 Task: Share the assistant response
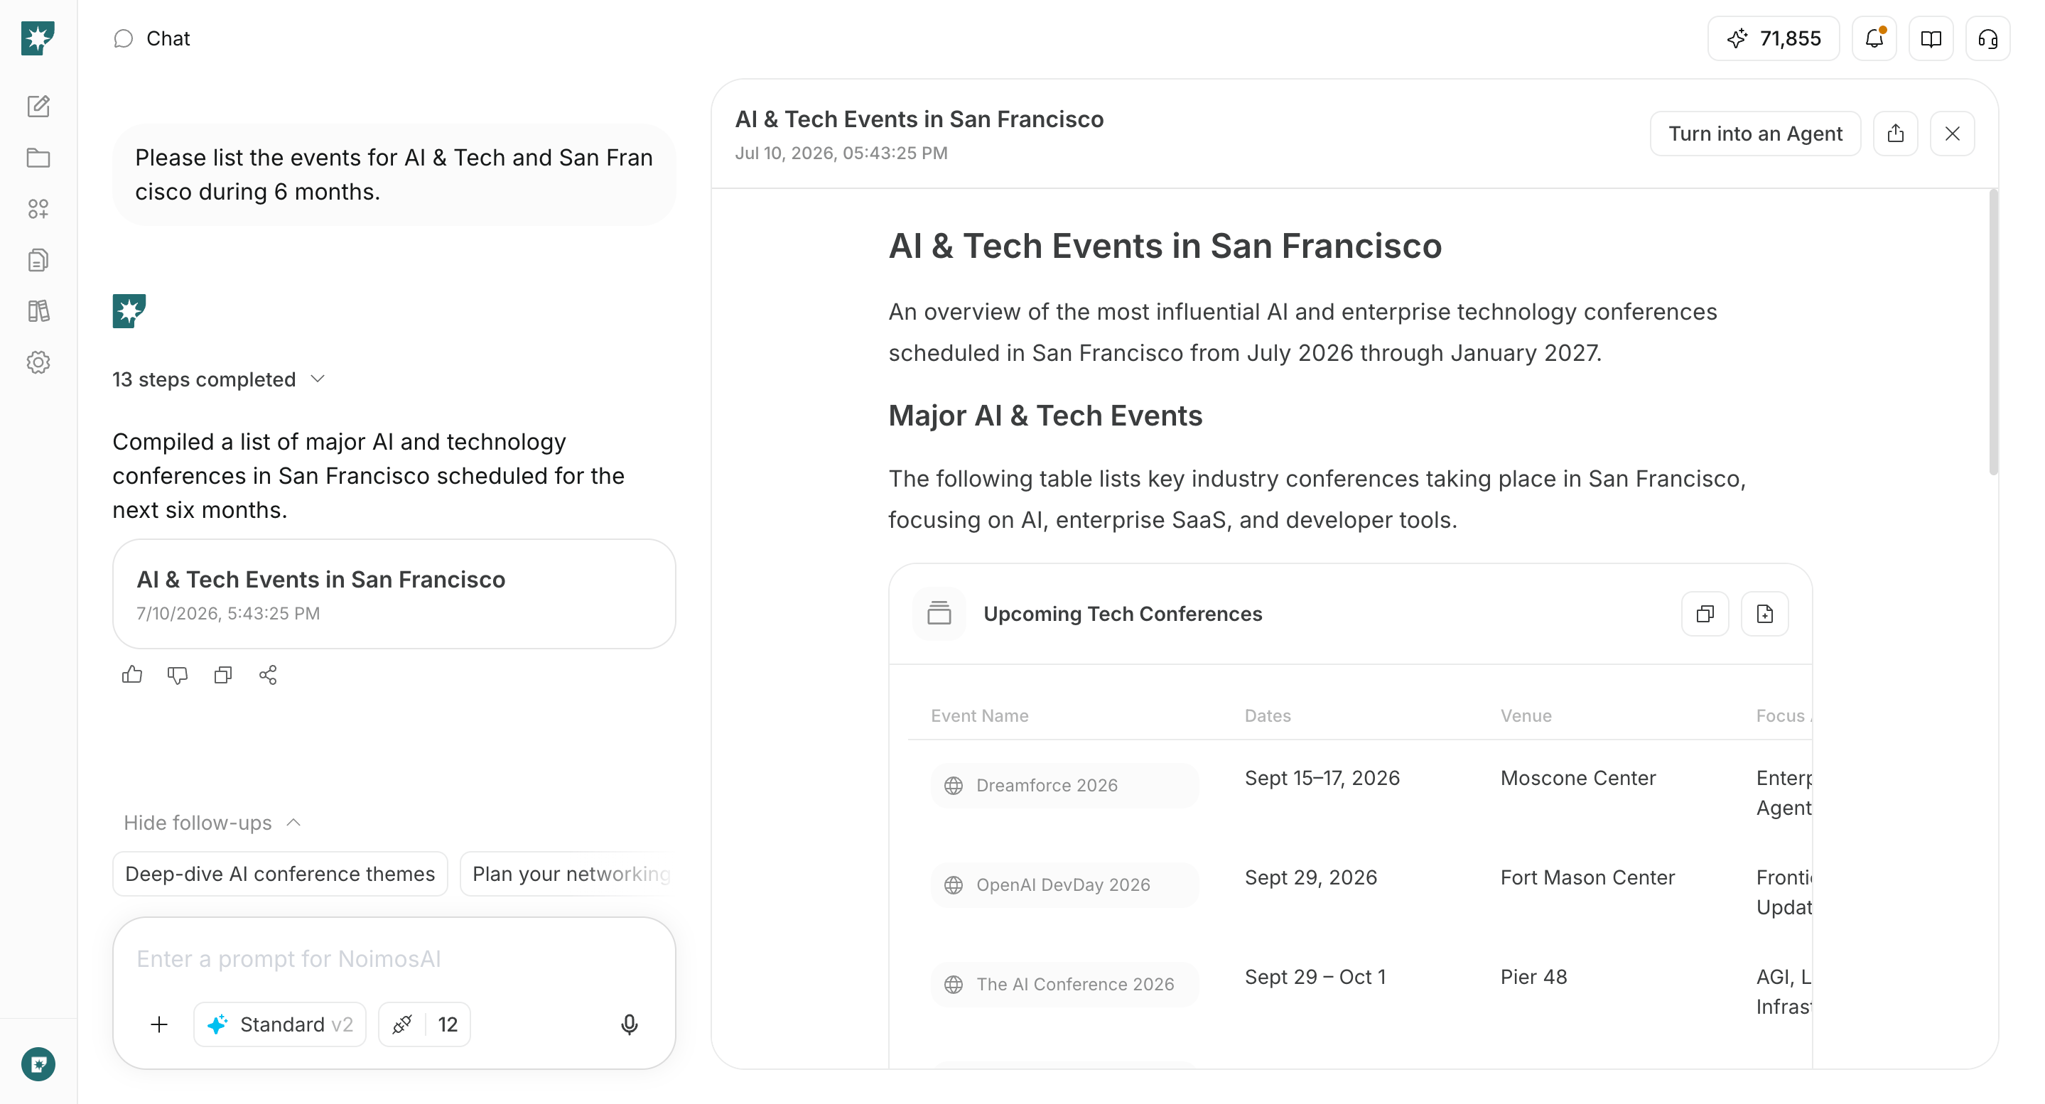tap(269, 675)
